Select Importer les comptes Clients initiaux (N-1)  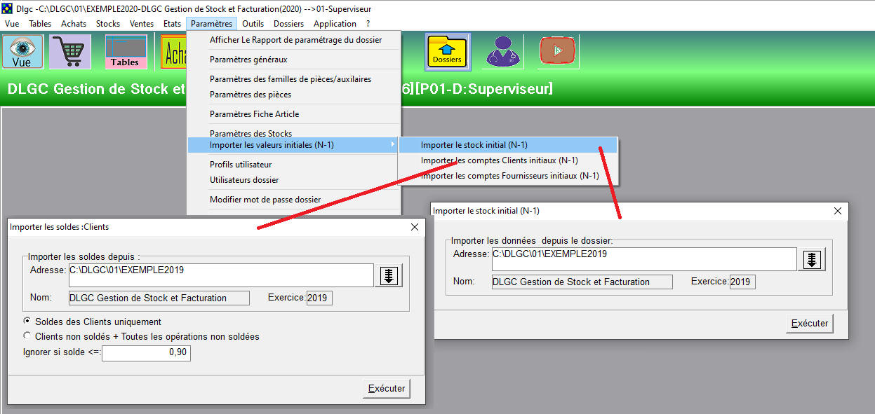coord(508,160)
